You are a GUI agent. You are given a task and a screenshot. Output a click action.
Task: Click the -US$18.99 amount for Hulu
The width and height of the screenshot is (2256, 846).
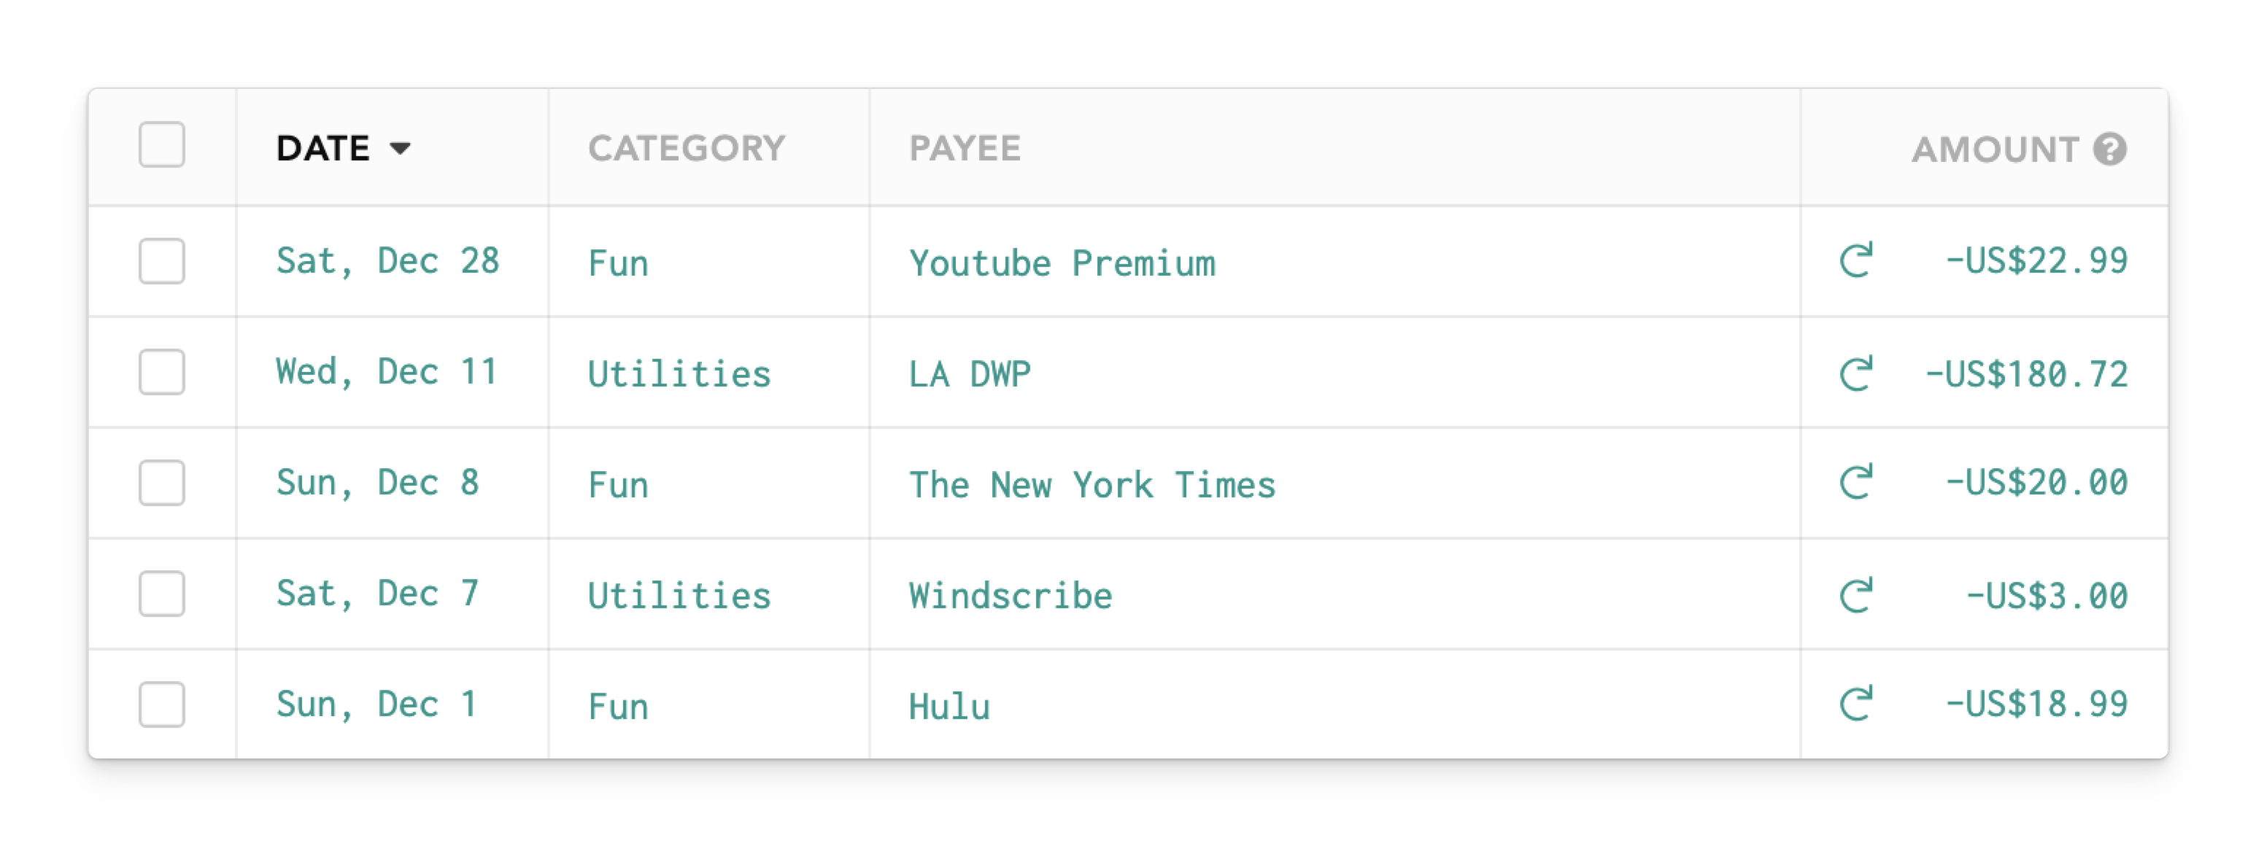click(2036, 704)
